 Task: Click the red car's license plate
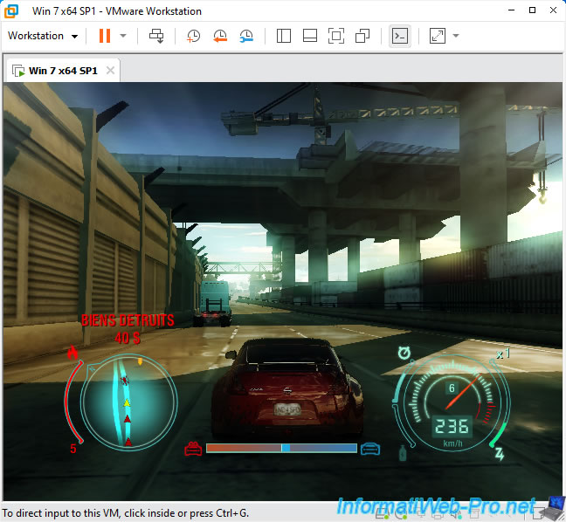point(287,409)
